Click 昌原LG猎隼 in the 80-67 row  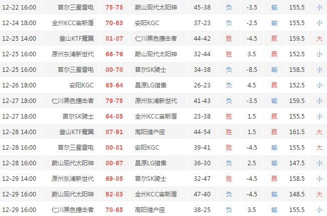click(150, 163)
